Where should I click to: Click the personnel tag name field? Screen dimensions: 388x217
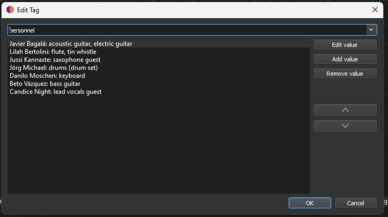click(x=187, y=30)
